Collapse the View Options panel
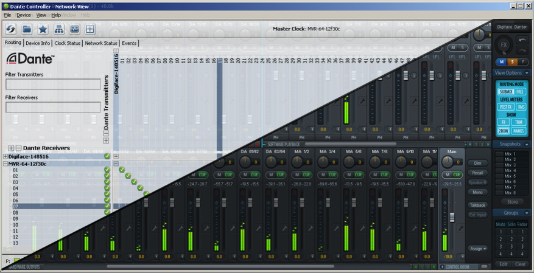This screenshot has height=273, width=534. 527,73
